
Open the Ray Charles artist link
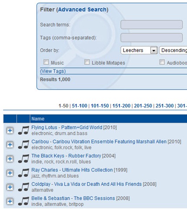click(45, 170)
